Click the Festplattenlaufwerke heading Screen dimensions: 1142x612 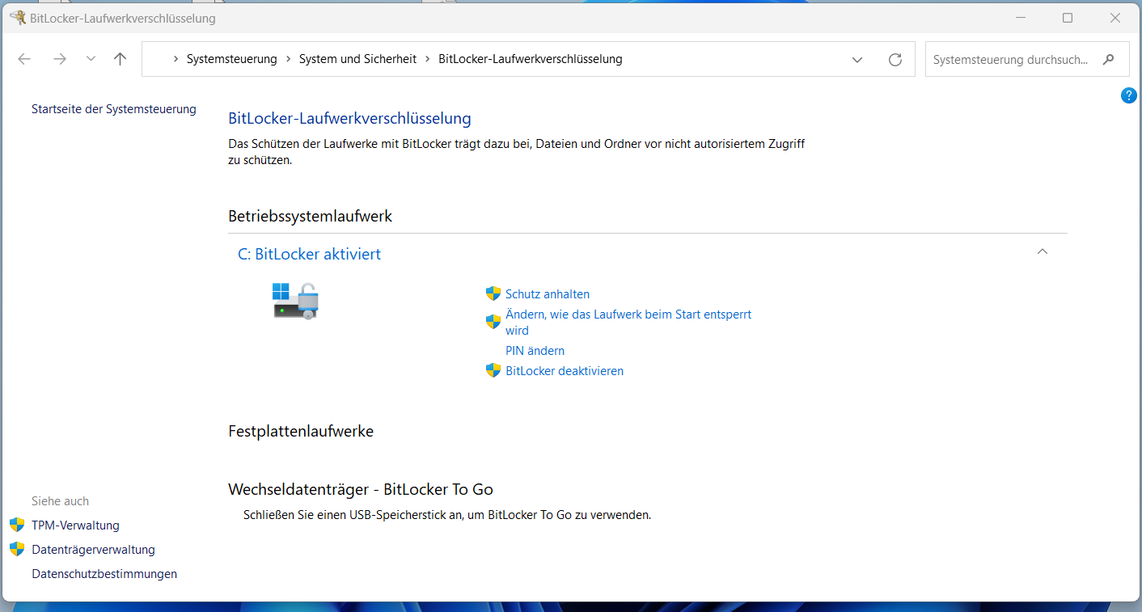pos(301,431)
